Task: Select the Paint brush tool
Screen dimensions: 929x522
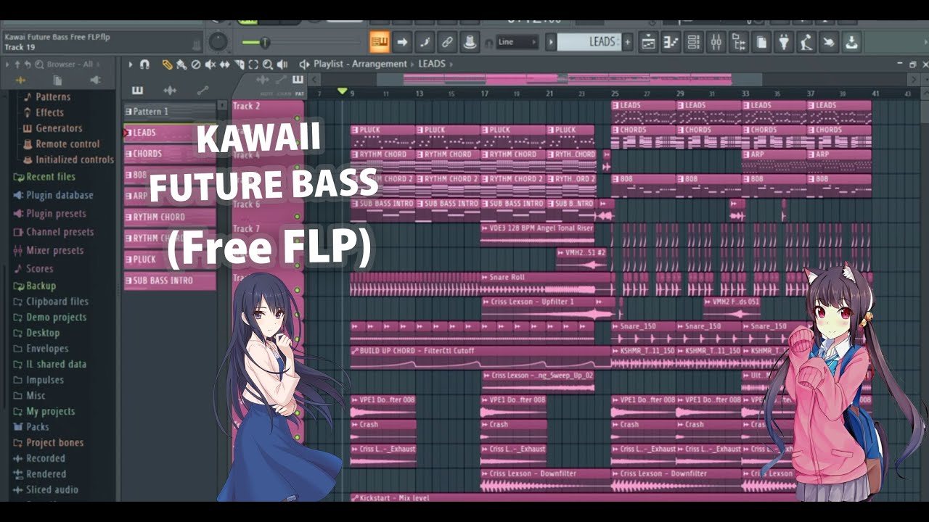Action: pyautogui.click(x=181, y=65)
